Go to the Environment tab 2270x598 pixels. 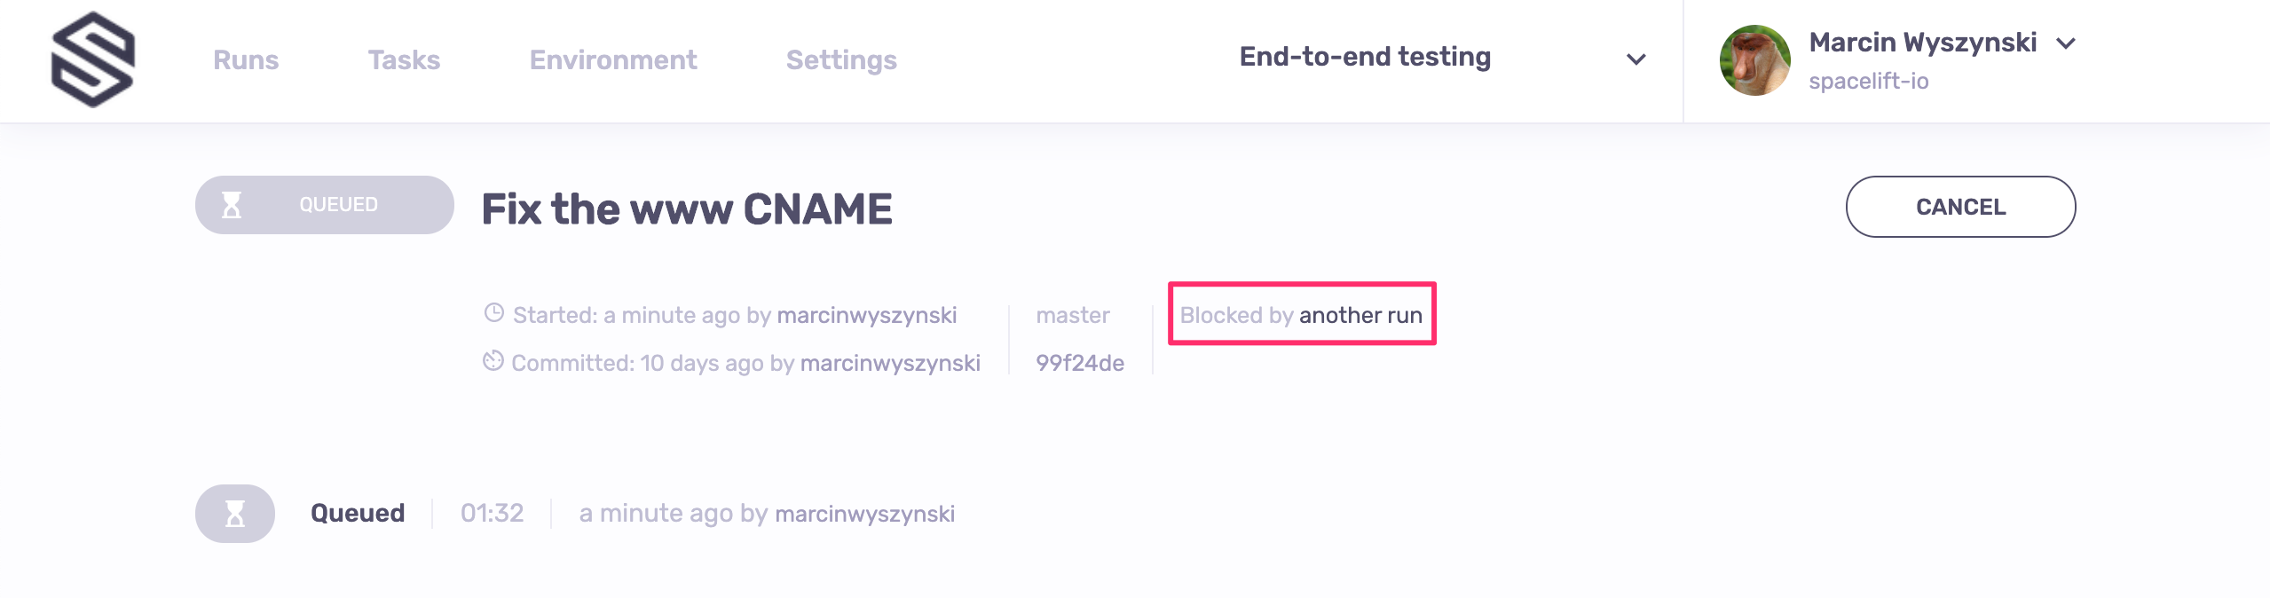coord(613,59)
